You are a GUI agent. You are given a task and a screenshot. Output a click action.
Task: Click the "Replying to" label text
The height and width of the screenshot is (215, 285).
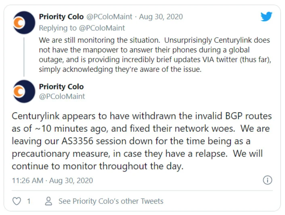(58, 28)
